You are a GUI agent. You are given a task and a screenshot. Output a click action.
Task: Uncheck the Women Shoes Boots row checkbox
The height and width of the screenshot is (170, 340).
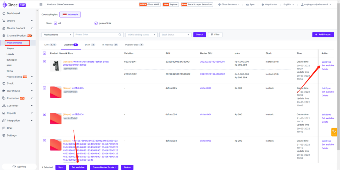pyautogui.click(x=44, y=62)
